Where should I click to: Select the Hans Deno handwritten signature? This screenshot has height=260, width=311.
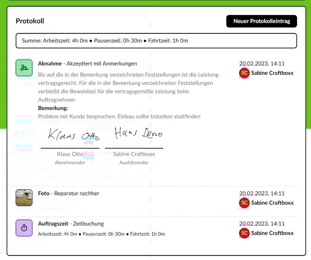click(137, 133)
